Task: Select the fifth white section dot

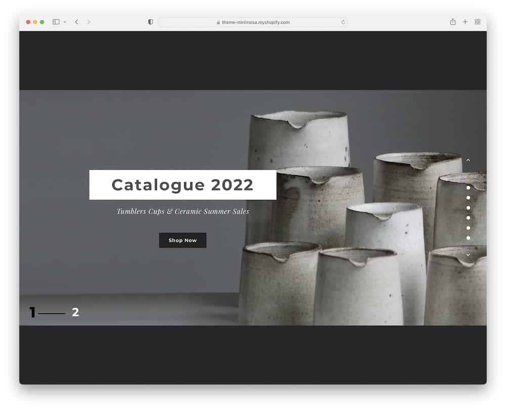Action: tap(468, 228)
